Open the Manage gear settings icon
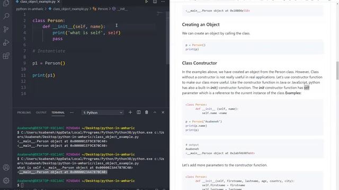 (6, 180)
